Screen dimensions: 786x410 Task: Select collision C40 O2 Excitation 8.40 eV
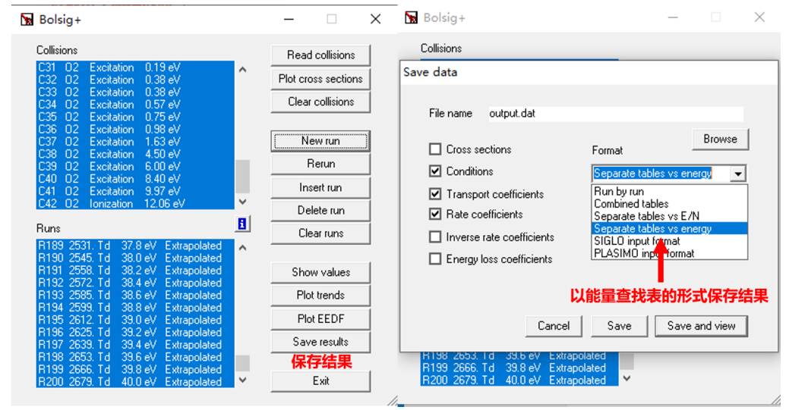click(135, 179)
